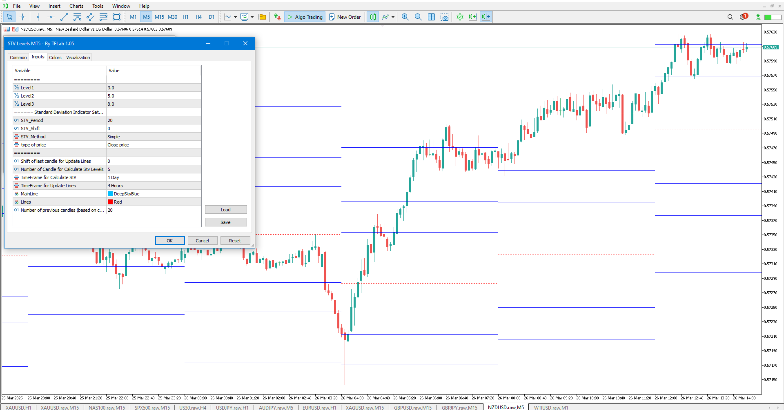Click the Load button
Viewport: 784px width, 410px height.
(225, 209)
